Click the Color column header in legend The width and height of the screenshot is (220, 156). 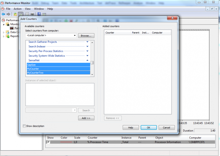[66, 138]
